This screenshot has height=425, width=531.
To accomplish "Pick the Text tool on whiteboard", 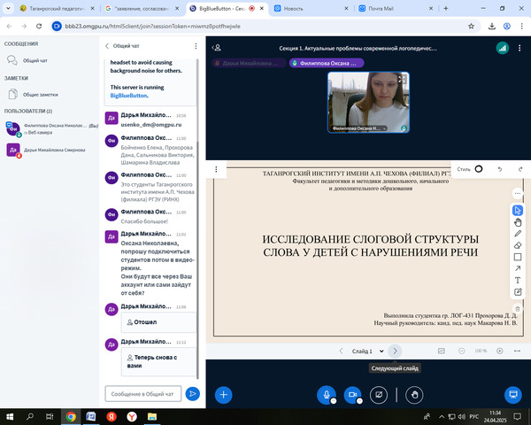I will tap(518, 281).
